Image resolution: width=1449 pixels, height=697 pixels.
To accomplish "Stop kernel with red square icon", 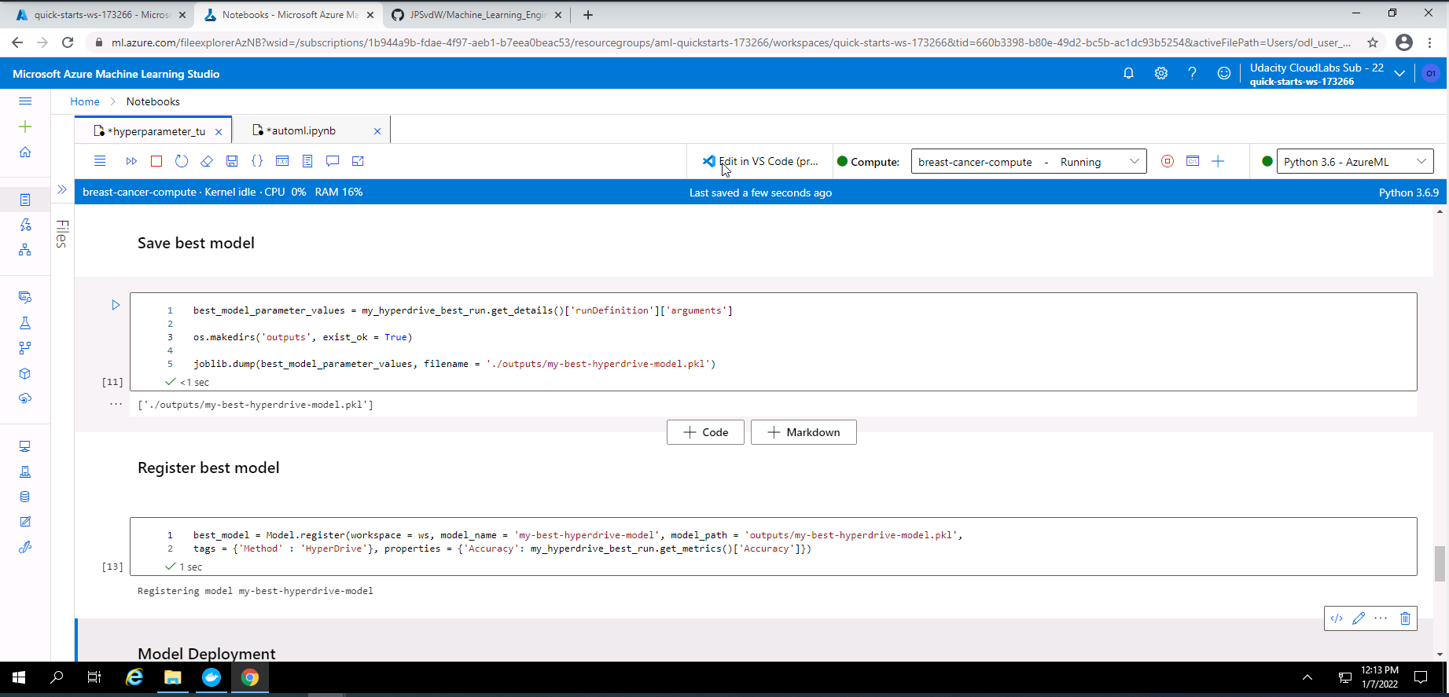I will click(156, 161).
